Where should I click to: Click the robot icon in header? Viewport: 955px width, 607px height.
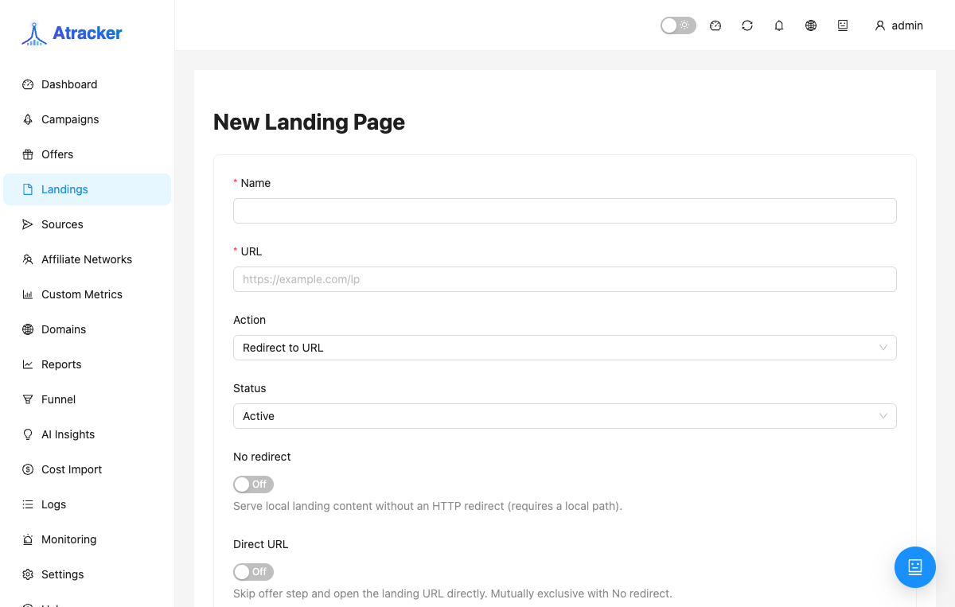843,25
